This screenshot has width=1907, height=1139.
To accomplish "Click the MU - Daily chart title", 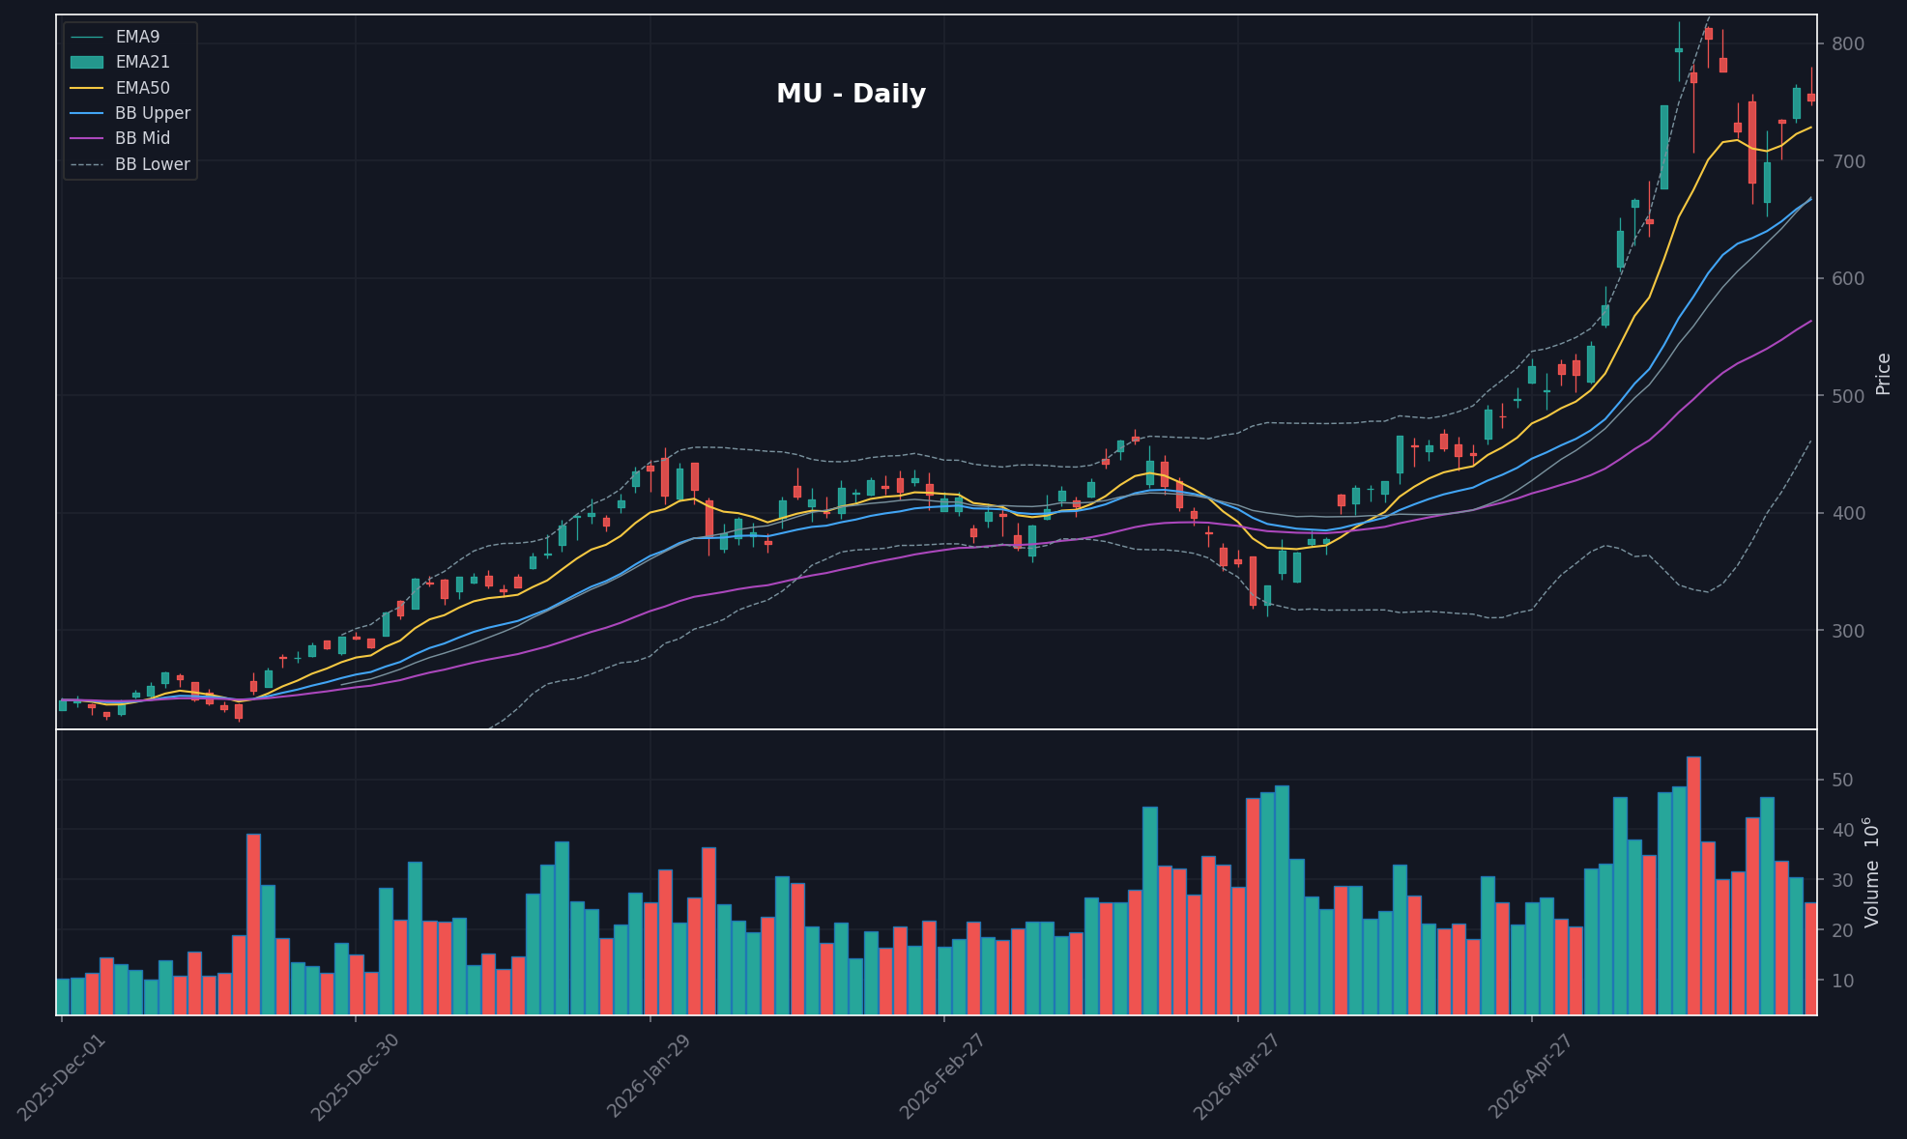I will point(851,95).
